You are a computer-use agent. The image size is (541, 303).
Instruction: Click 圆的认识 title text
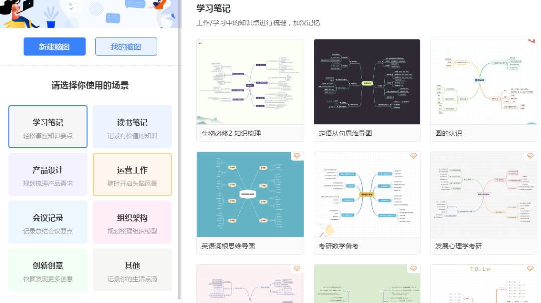(448, 133)
